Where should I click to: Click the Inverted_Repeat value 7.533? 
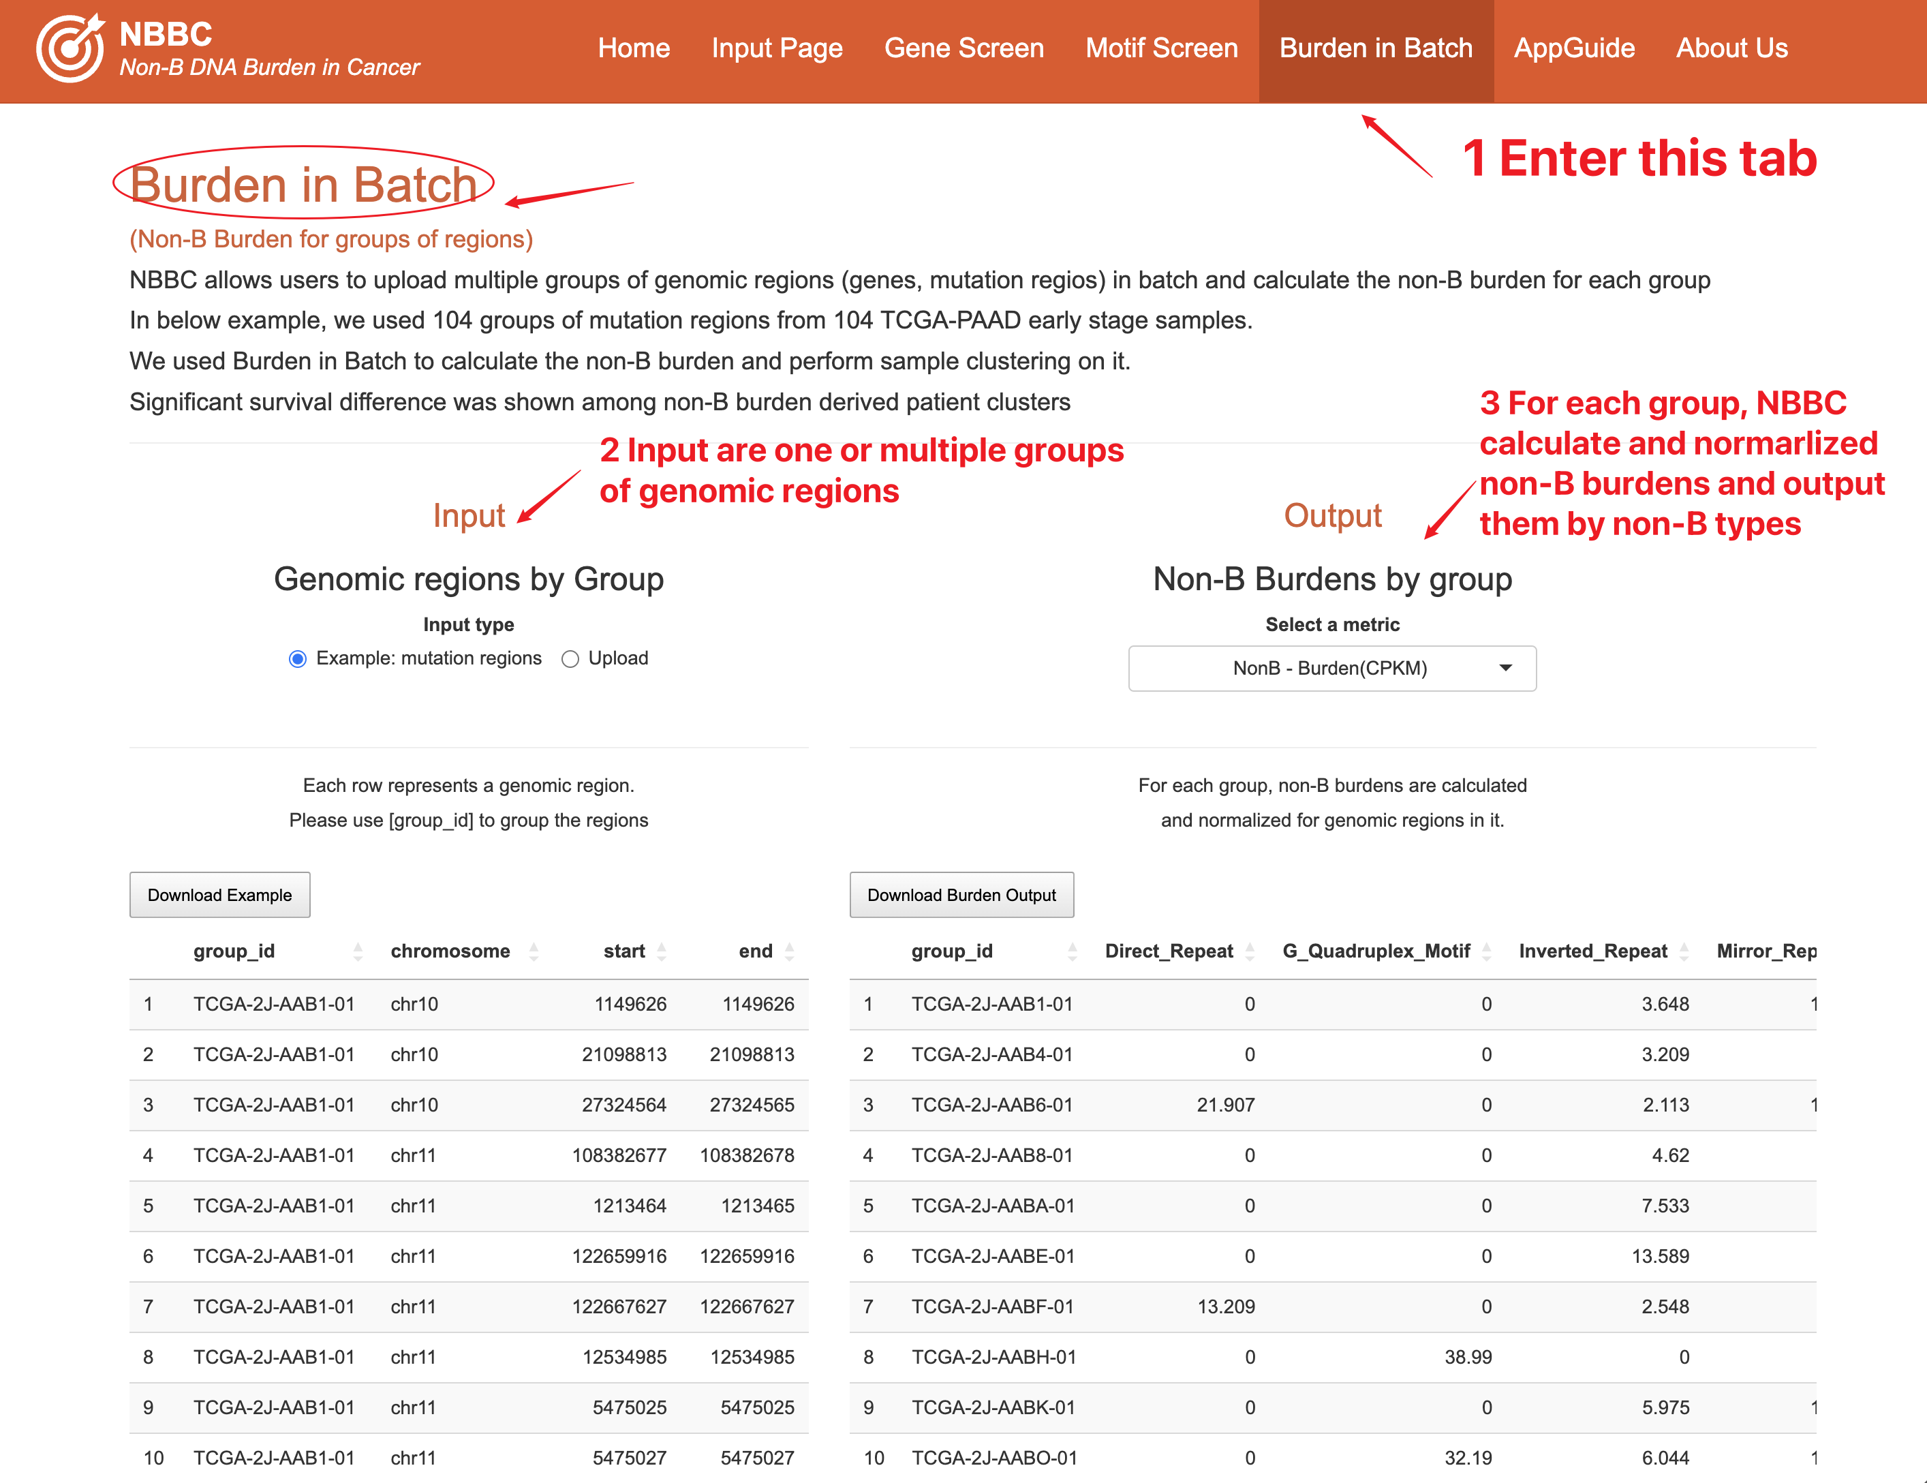(x=1665, y=1206)
